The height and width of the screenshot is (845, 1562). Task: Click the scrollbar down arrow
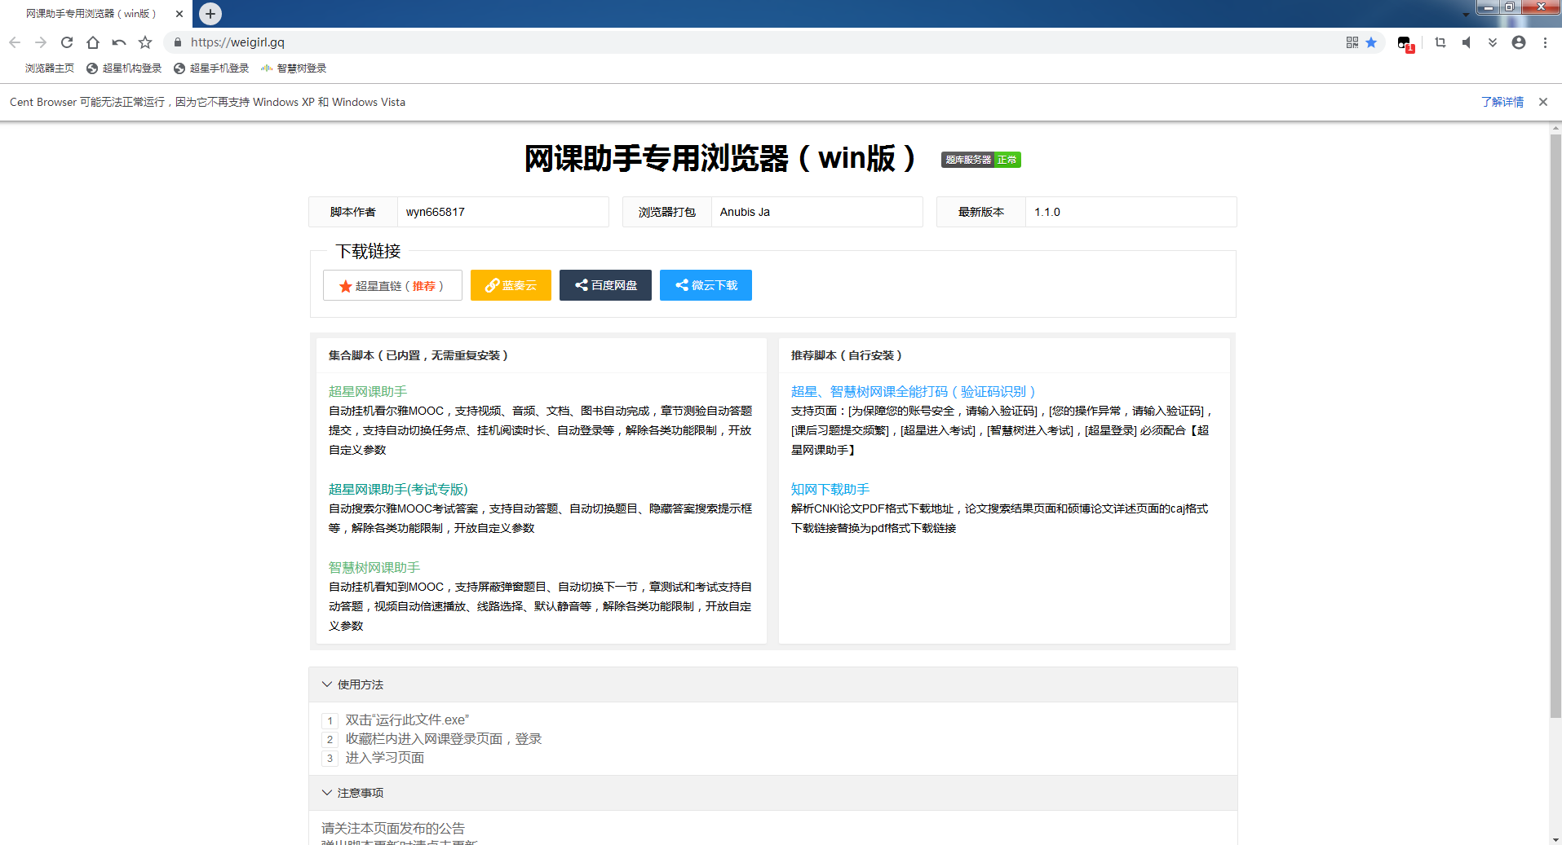click(x=1555, y=838)
